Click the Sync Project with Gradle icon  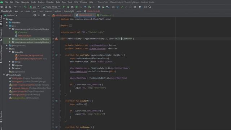[99, 7]
